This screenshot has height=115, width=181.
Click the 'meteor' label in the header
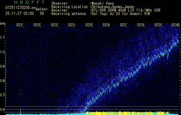click(42, 9)
